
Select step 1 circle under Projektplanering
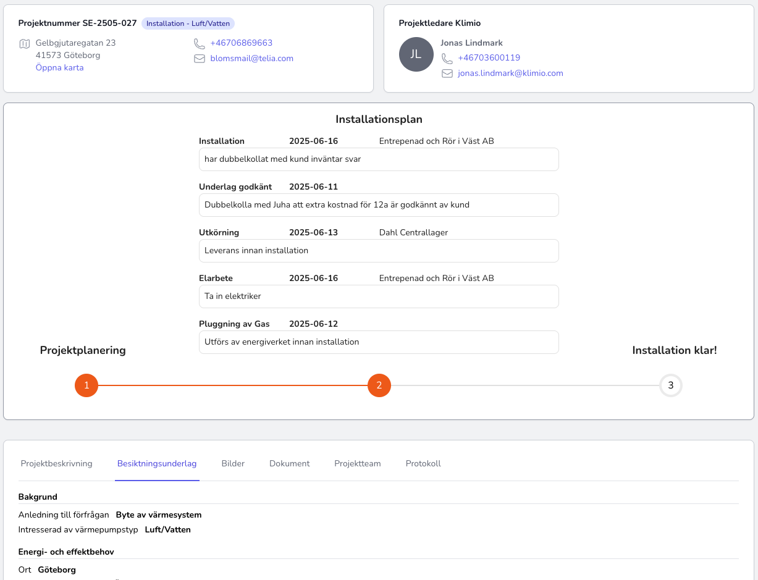click(x=86, y=385)
